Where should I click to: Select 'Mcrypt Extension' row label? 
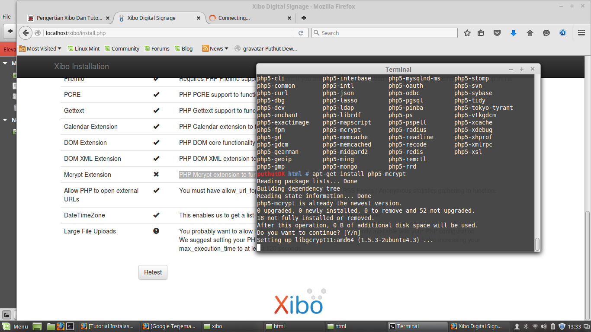click(x=87, y=175)
